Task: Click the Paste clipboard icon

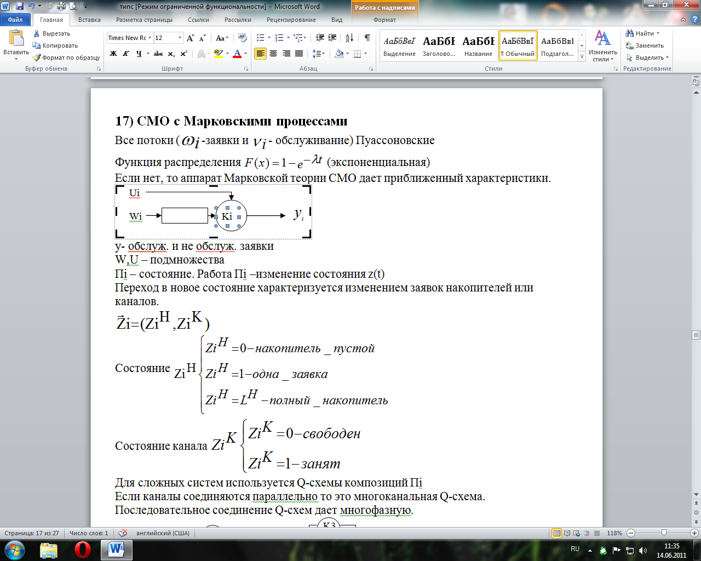Action: point(16,38)
